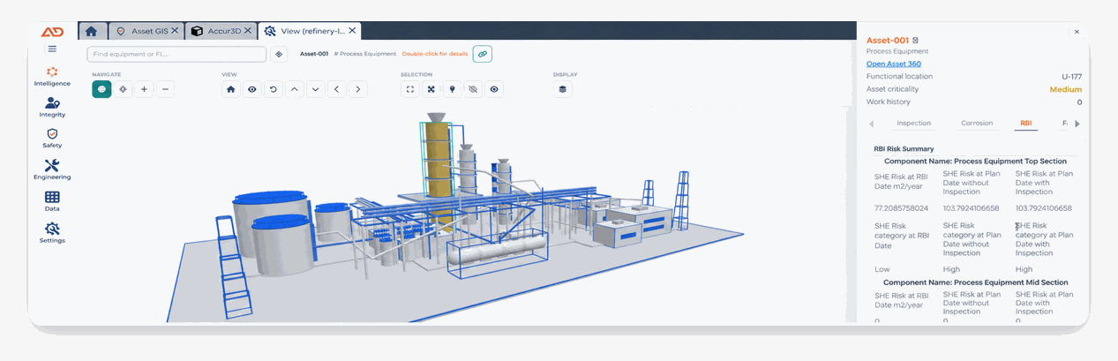Select the target navigate mode
This screenshot has height=361, width=1118.
123,89
